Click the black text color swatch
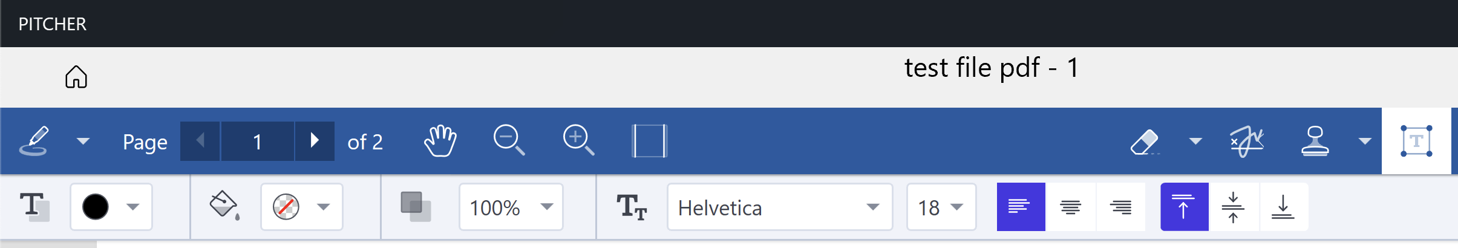 tap(96, 207)
